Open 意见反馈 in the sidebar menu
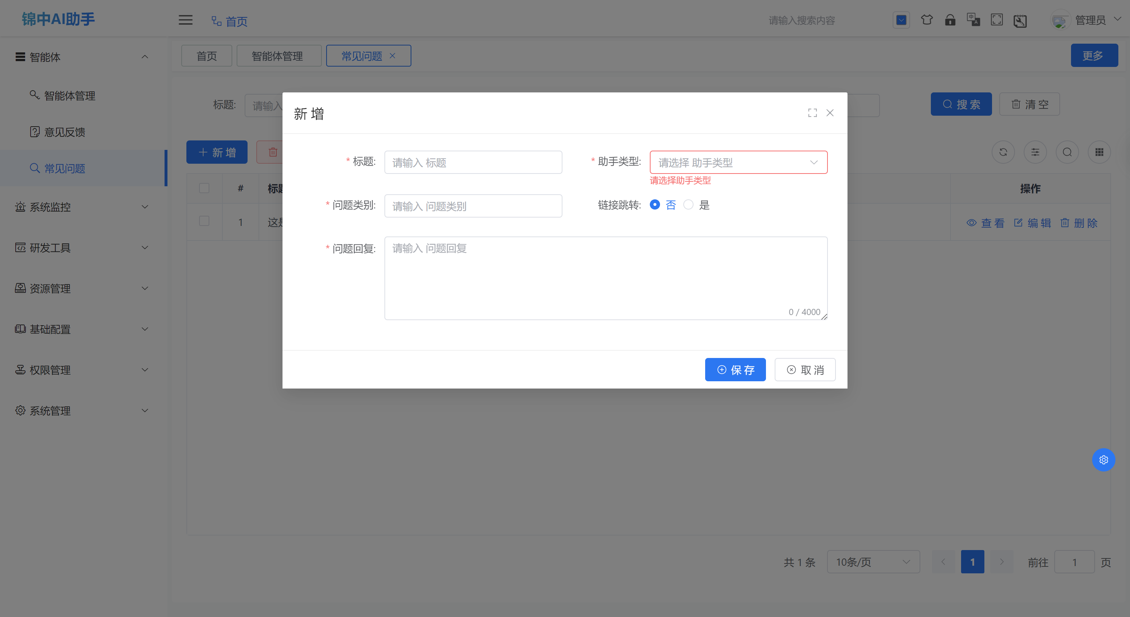This screenshot has height=617, width=1130. point(64,132)
